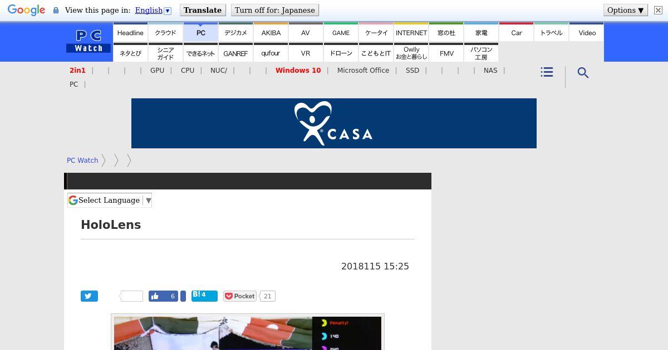Open the ネタとぴ tab
Image resolution: width=668 pixels, height=350 pixels.
(x=130, y=53)
